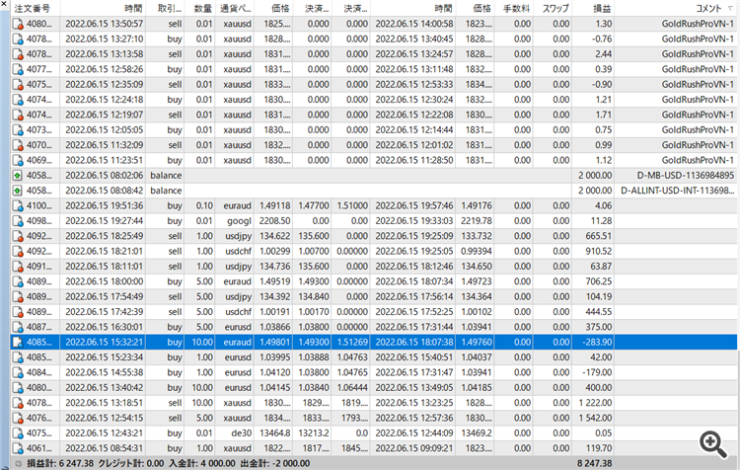Click the stop-loss value 1.47700
The height and width of the screenshot is (470, 740).
pos(314,206)
